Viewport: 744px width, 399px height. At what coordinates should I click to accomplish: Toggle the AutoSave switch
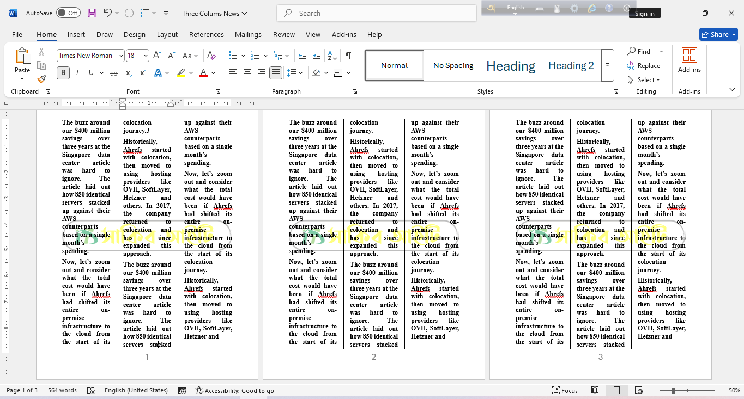pyautogui.click(x=68, y=13)
